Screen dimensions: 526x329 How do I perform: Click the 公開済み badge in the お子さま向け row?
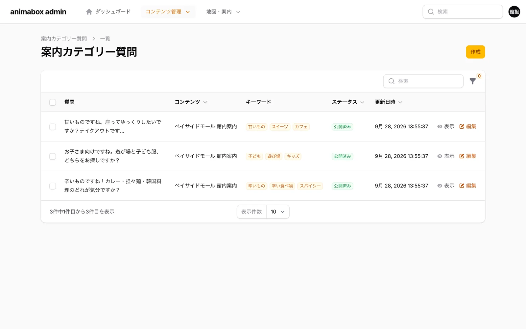click(x=343, y=156)
